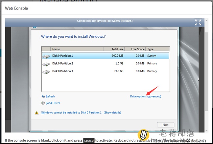The image size is (213, 144).
Task: Click the Windows cannot be installed warning text
Action: coord(72,113)
